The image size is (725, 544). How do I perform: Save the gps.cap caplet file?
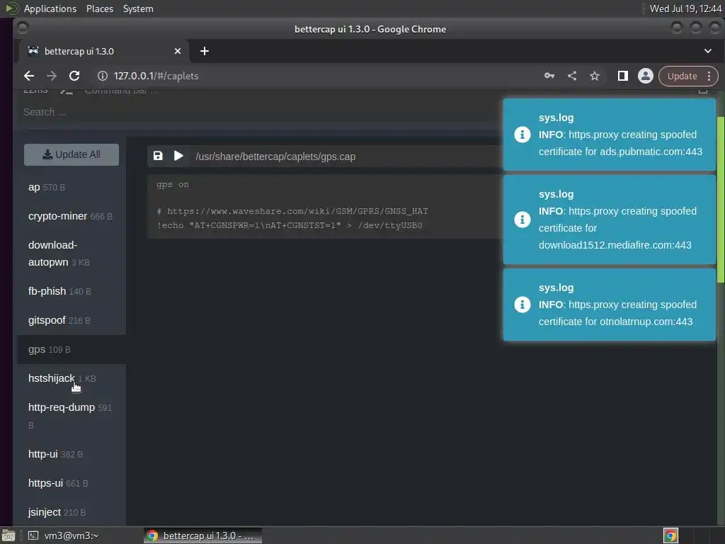(x=158, y=156)
